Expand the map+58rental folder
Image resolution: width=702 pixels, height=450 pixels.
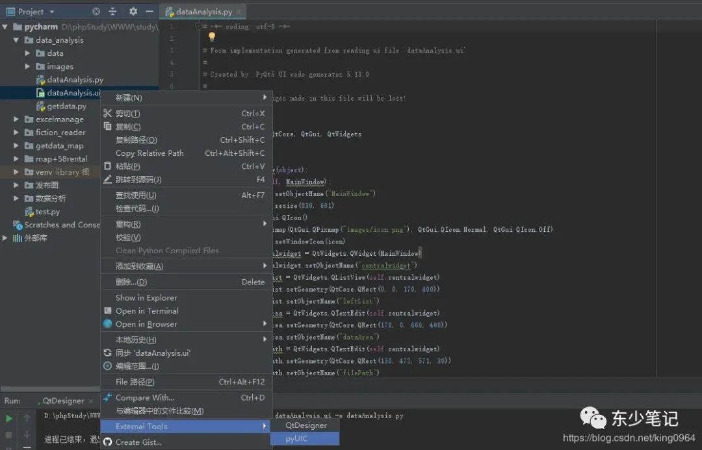tap(16, 159)
